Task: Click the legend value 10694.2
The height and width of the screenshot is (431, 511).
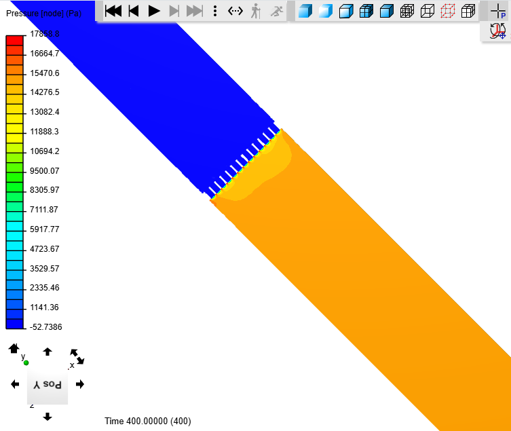Action: click(x=45, y=151)
